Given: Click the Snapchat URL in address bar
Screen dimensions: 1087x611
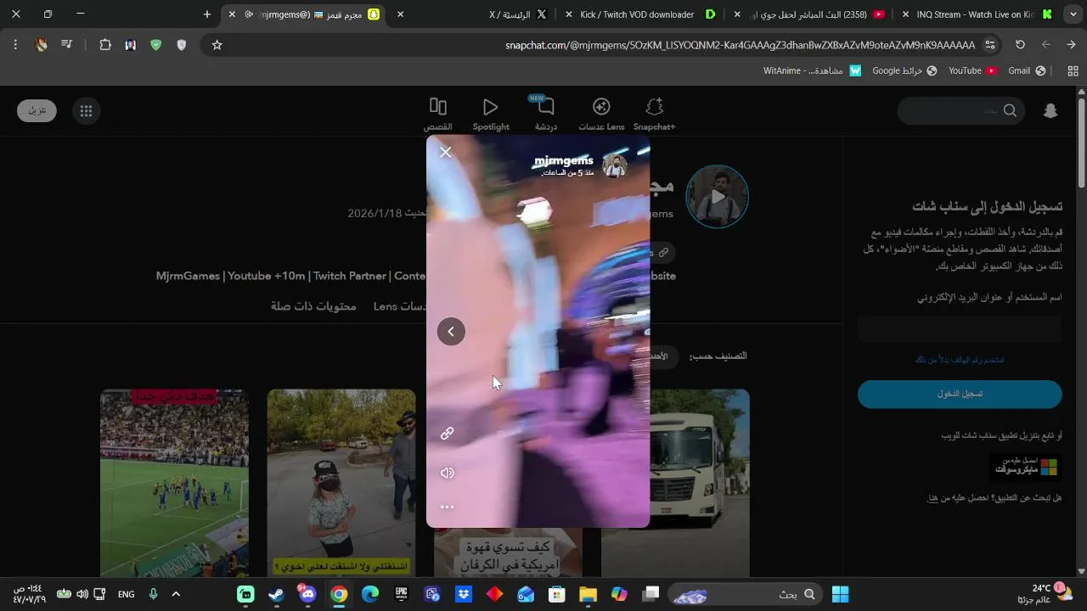Looking at the screenshot, I should coord(740,45).
